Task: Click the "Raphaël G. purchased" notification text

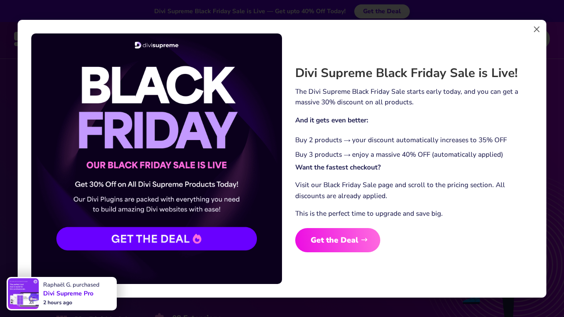Action: tap(71, 285)
